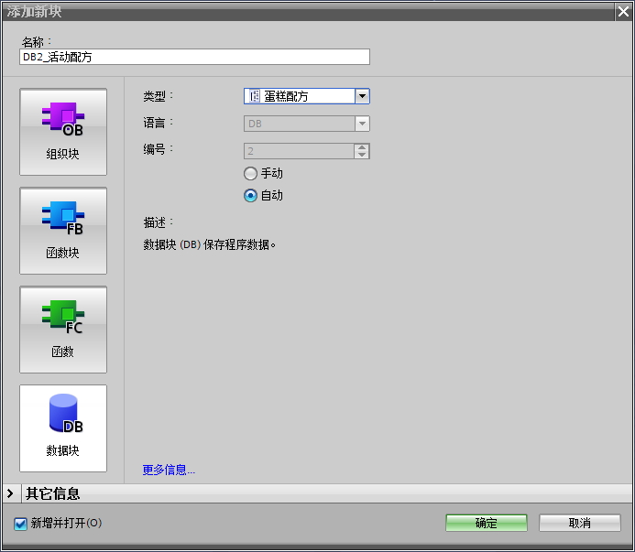Click the 描述 label
This screenshot has height=552, width=635.
pos(158,222)
